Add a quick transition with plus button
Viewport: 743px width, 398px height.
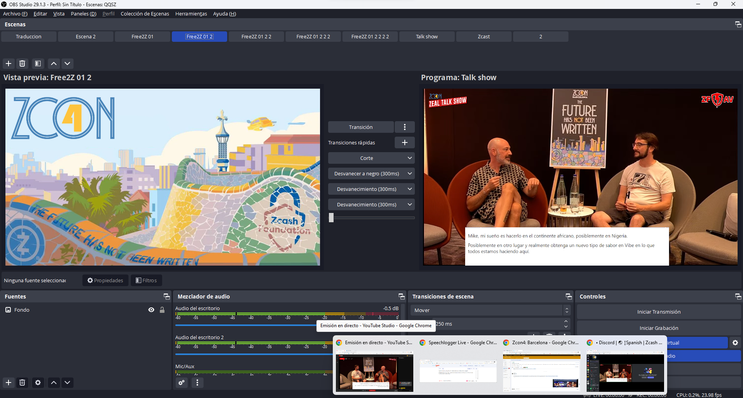(405, 142)
